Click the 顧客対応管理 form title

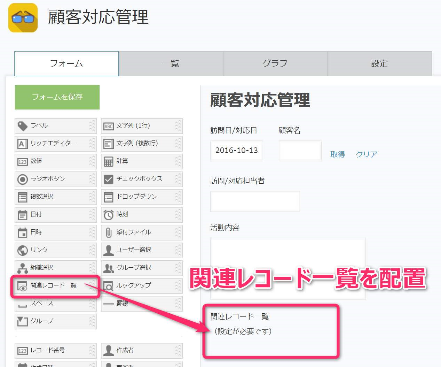tap(260, 100)
